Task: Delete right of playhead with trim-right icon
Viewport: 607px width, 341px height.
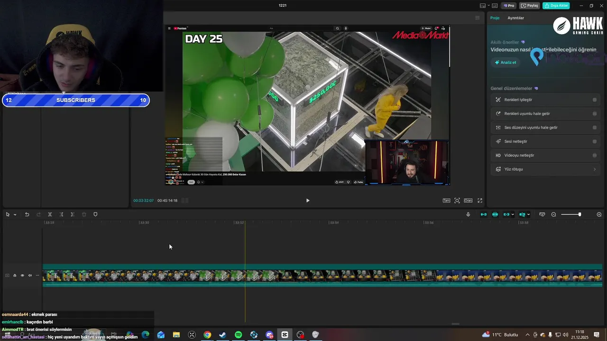Action: pos(73,215)
